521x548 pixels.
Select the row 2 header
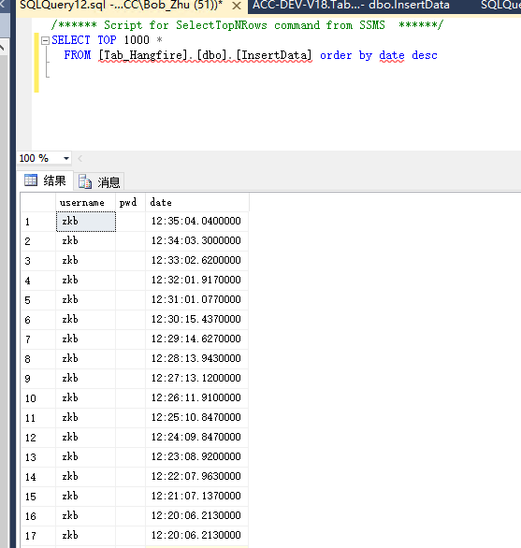point(38,240)
